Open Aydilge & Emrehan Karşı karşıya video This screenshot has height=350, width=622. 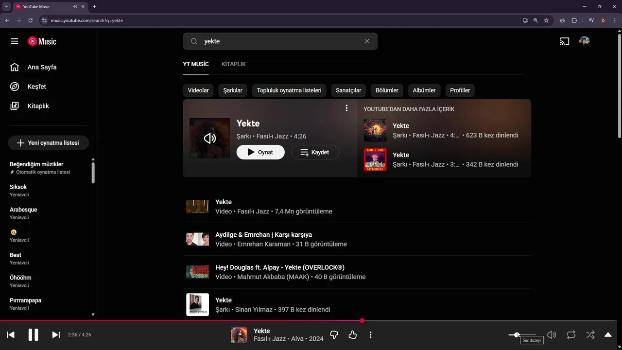coord(357,239)
